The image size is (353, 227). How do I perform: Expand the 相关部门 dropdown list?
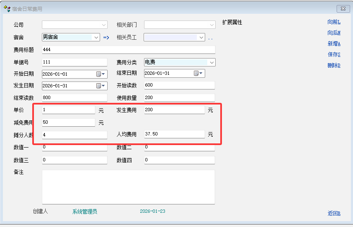(212, 25)
